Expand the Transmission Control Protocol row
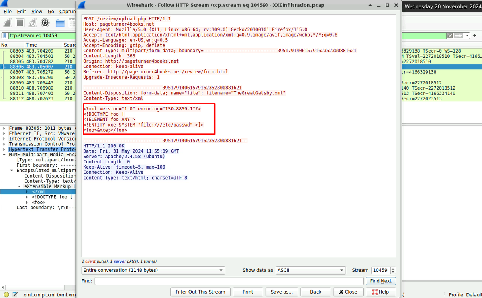This screenshot has width=482, height=298. click(5, 144)
